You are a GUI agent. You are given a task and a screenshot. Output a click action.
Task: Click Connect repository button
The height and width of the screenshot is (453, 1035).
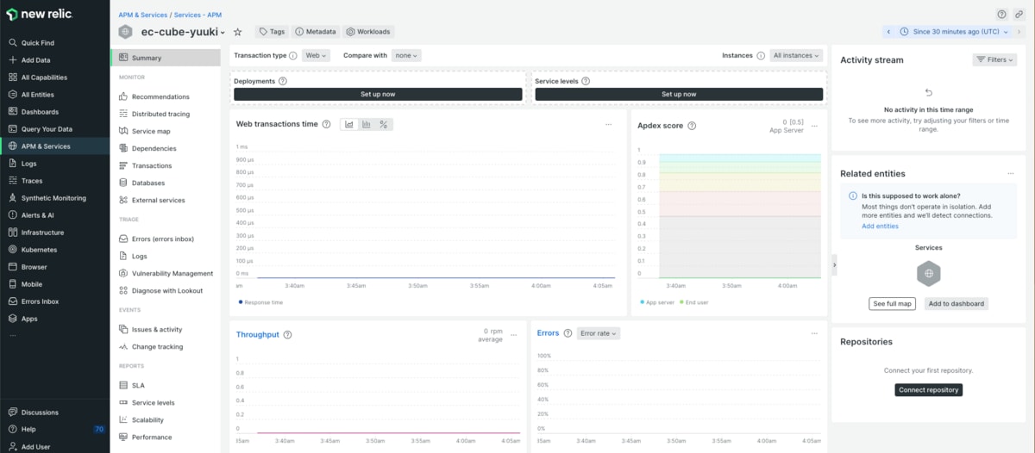click(928, 390)
